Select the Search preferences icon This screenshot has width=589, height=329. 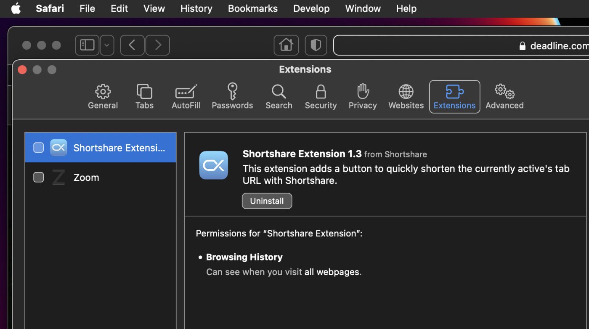pyautogui.click(x=279, y=97)
